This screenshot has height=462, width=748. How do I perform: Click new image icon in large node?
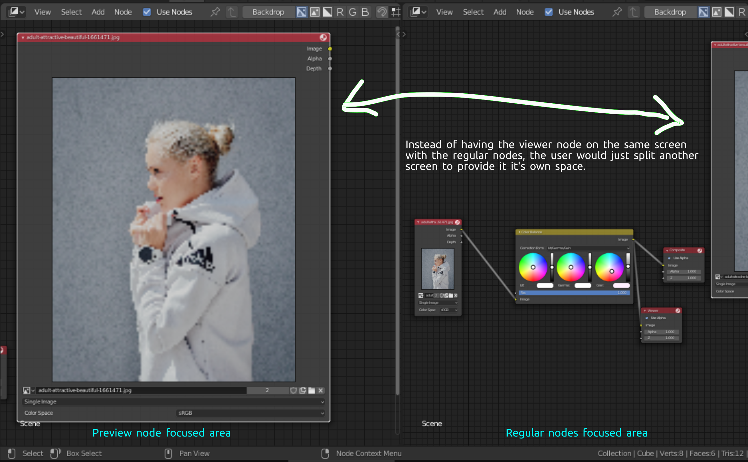click(302, 391)
